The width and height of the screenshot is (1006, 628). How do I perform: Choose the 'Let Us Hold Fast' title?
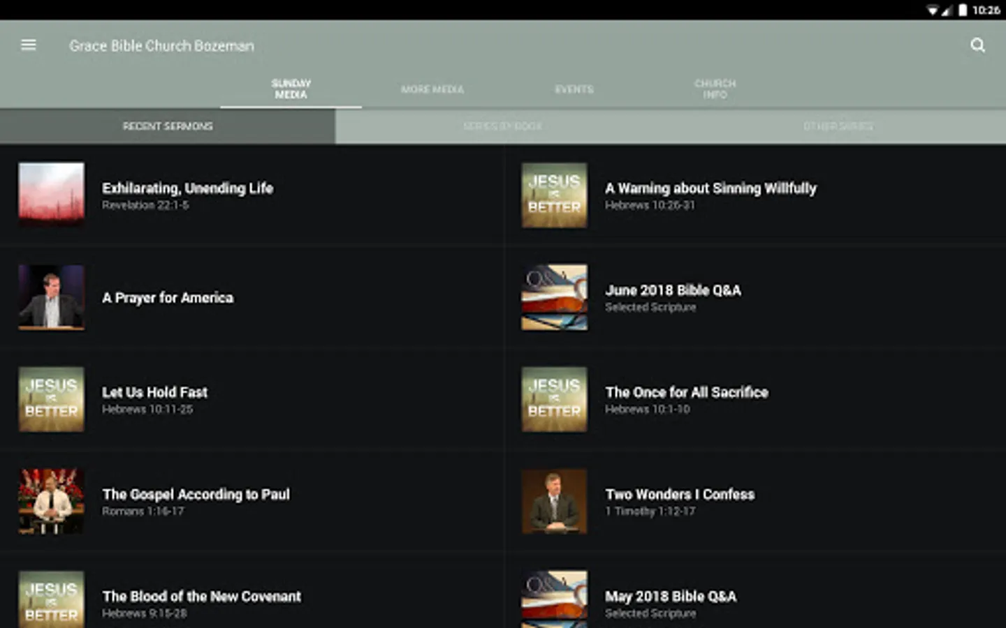coord(155,392)
